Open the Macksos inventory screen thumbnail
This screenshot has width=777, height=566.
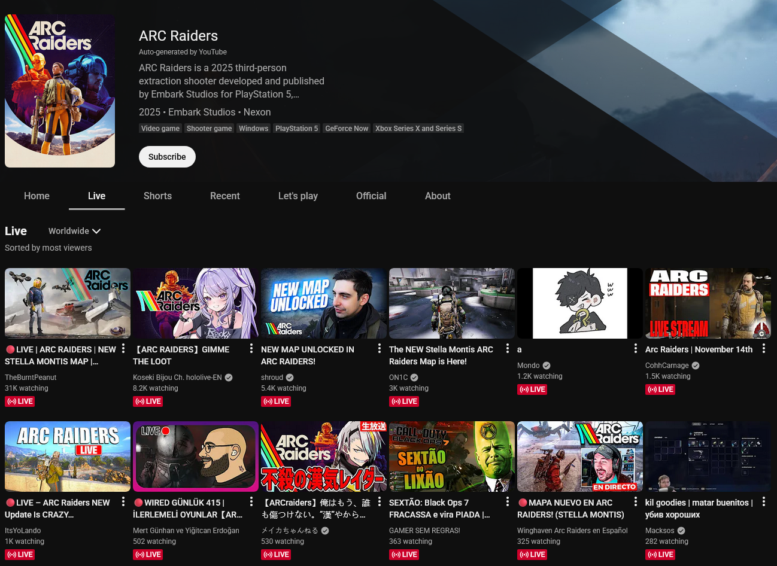(x=708, y=457)
